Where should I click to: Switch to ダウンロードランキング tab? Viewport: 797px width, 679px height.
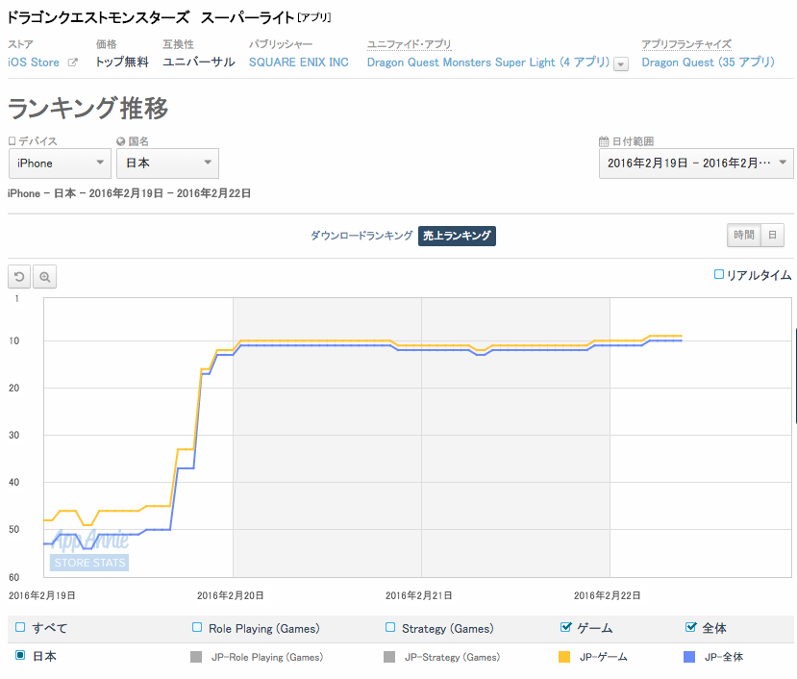coord(361,236)
